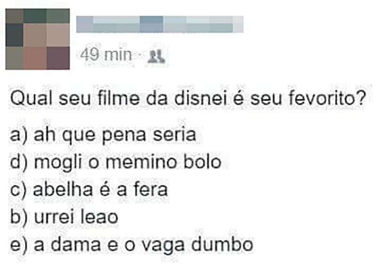The height and width of the screenshot is (269, 377).
Task: Click the word dama
Action: tap(76, 245)
